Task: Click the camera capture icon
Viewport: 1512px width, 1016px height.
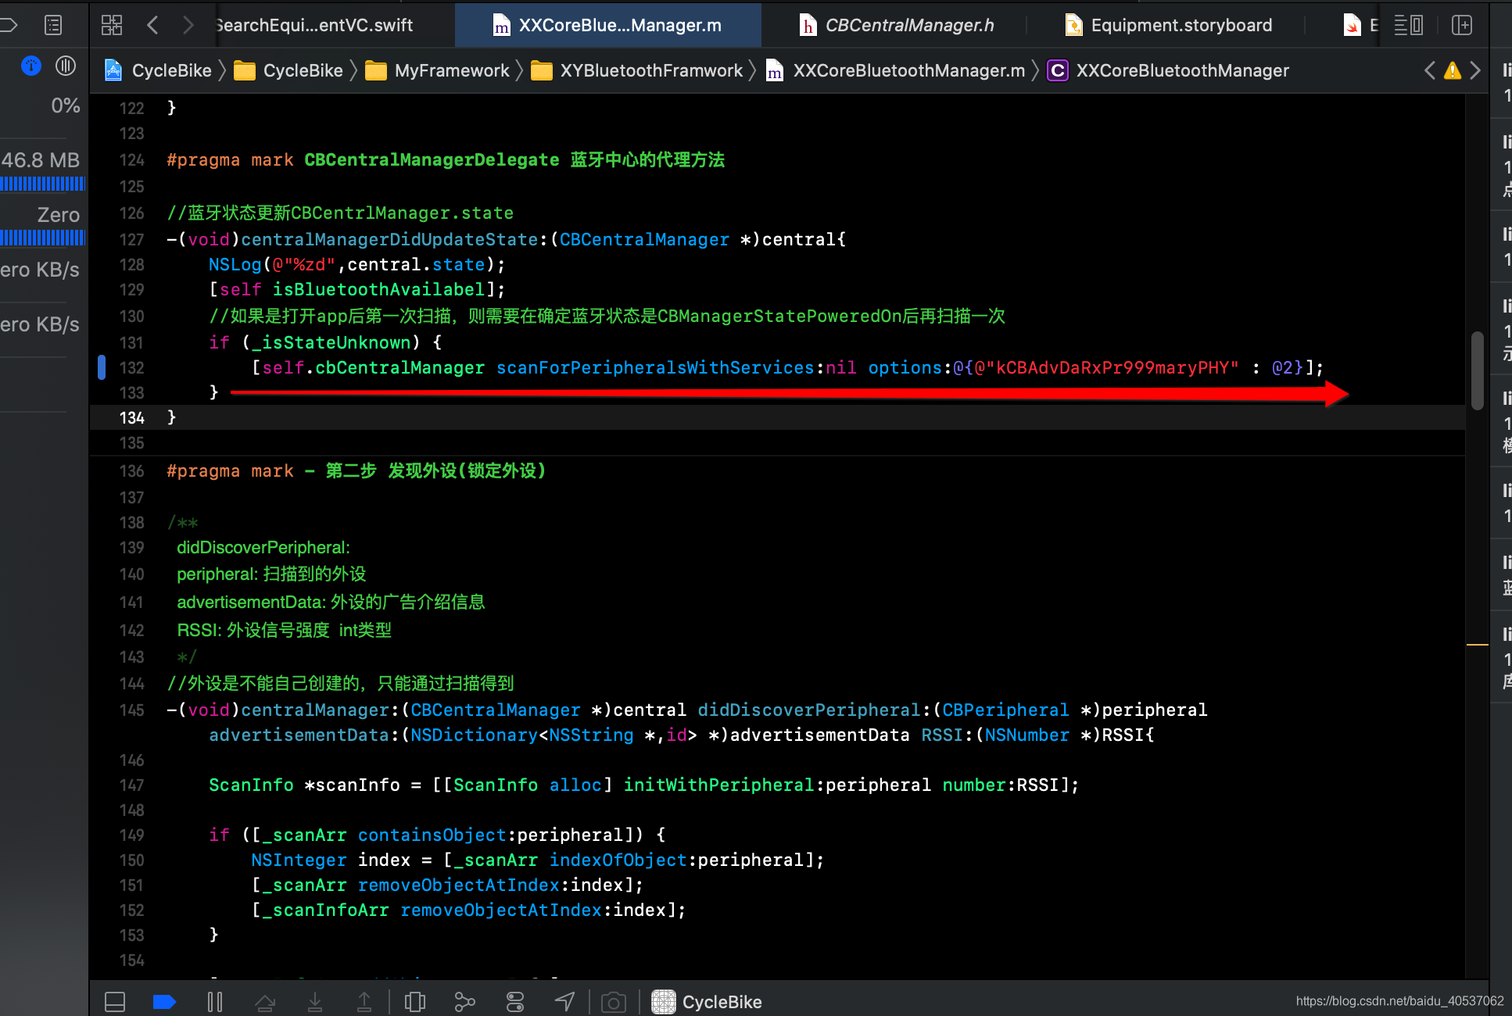Action: pos(614,1002)
